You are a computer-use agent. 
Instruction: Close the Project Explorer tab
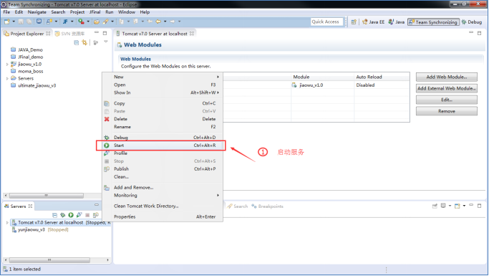[x=48, y=34]
